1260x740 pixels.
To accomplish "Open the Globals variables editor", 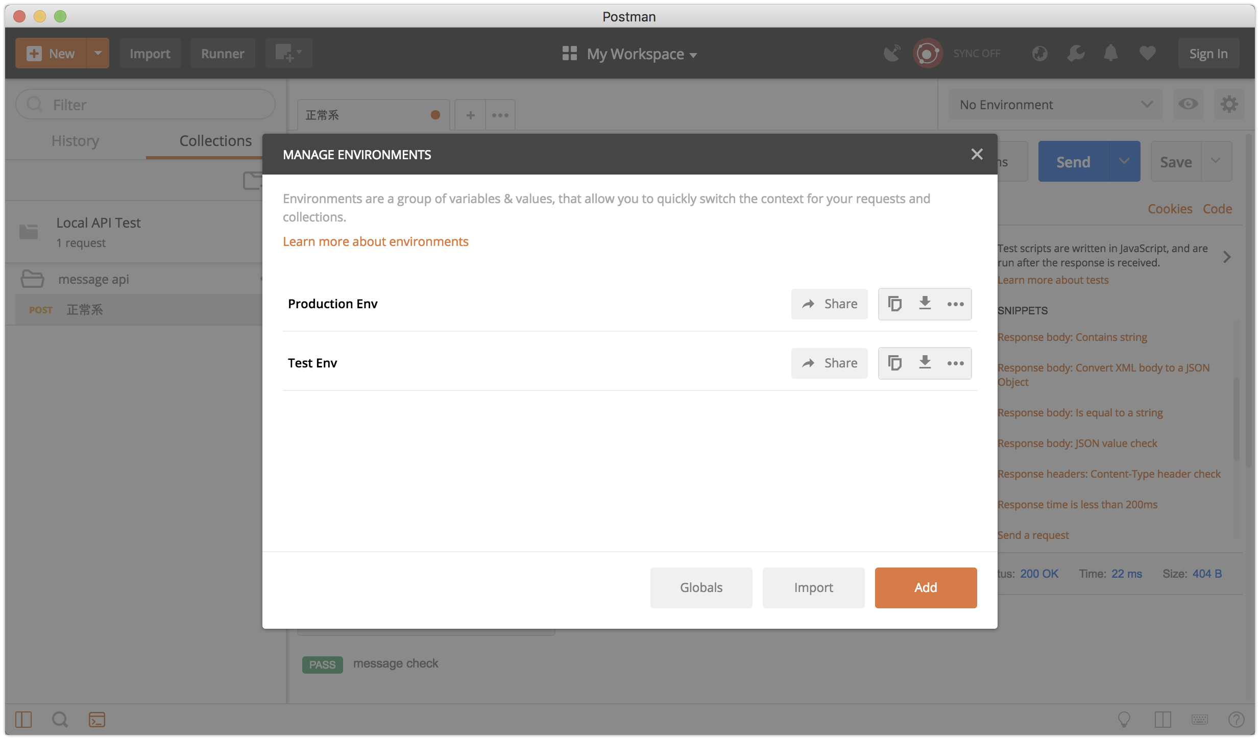I will pyautogui.click(x=701, y=587).
